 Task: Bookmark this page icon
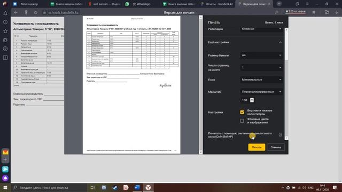(314, 12)
